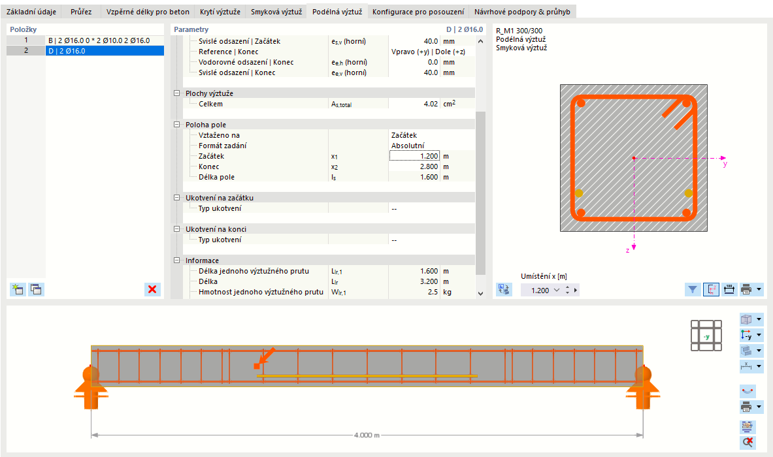Open the -y axis view dropdown arrow

(x=759, y=335)
